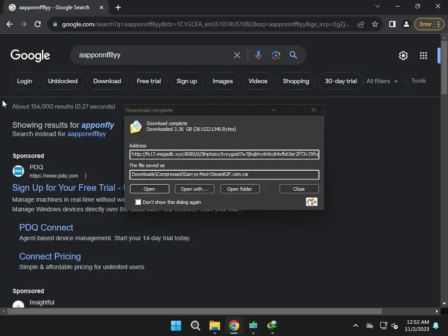Click the Google logo
The height and width of the screenshot is (336, 448).
coord(30,56)
